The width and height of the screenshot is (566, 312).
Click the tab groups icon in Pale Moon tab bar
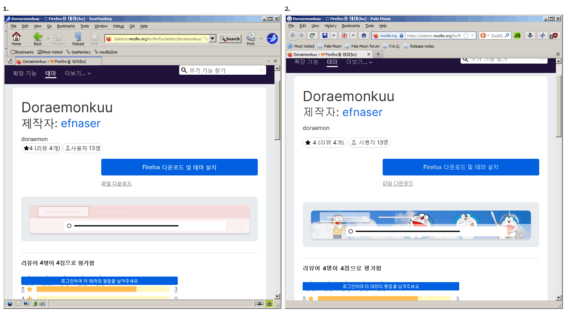(558, 54)
